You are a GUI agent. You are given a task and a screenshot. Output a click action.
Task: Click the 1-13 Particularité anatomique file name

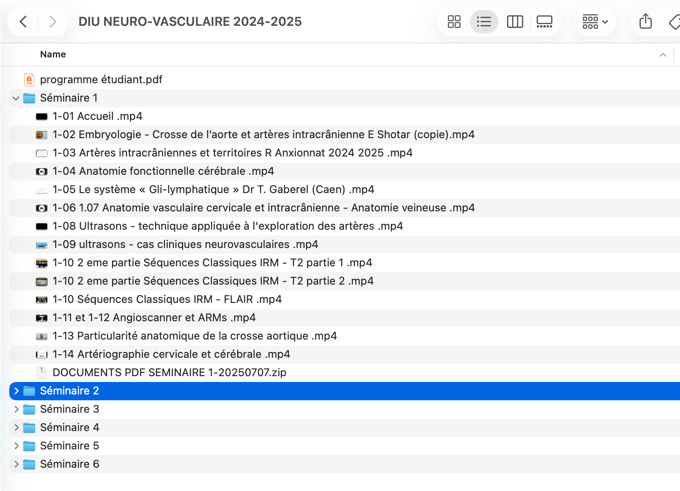[195, 336]
